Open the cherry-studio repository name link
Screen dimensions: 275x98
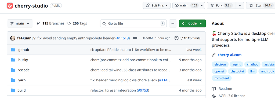tap(31, 6)
